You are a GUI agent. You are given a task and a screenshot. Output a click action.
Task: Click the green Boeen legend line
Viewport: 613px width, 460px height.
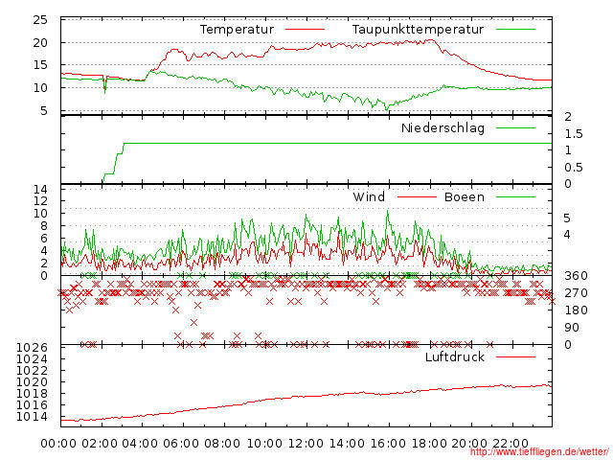point(515,196)
